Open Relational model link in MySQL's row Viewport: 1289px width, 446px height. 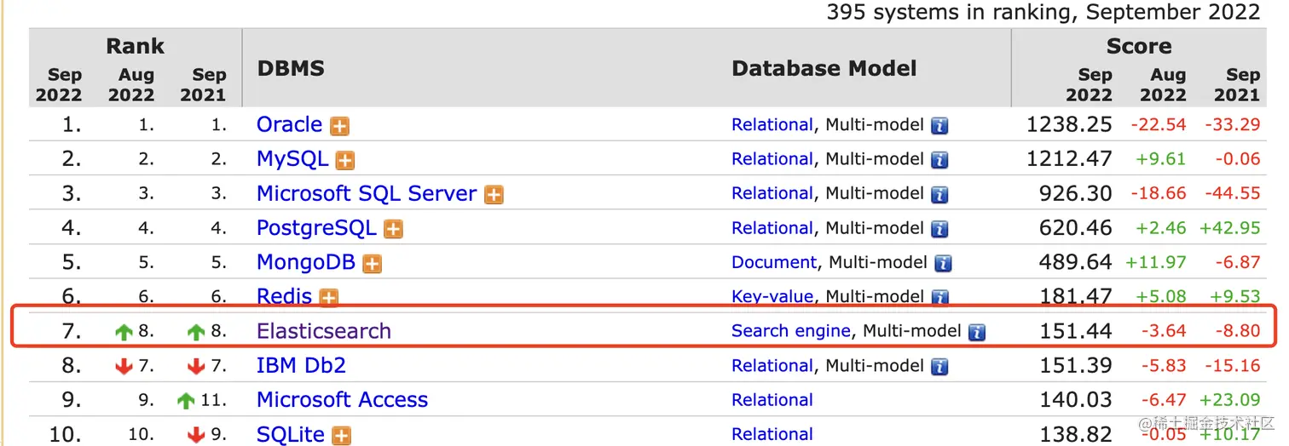click(772, 159)
